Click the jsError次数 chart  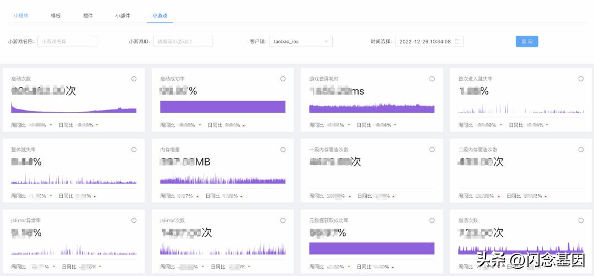(x=223, y=249)
